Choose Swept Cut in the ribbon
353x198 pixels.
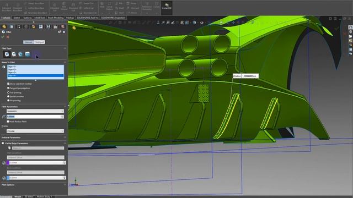[87, 3]
